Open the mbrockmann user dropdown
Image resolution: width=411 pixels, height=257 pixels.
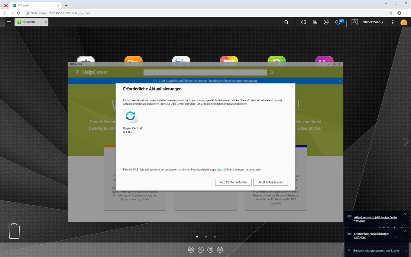coord(373,22)
